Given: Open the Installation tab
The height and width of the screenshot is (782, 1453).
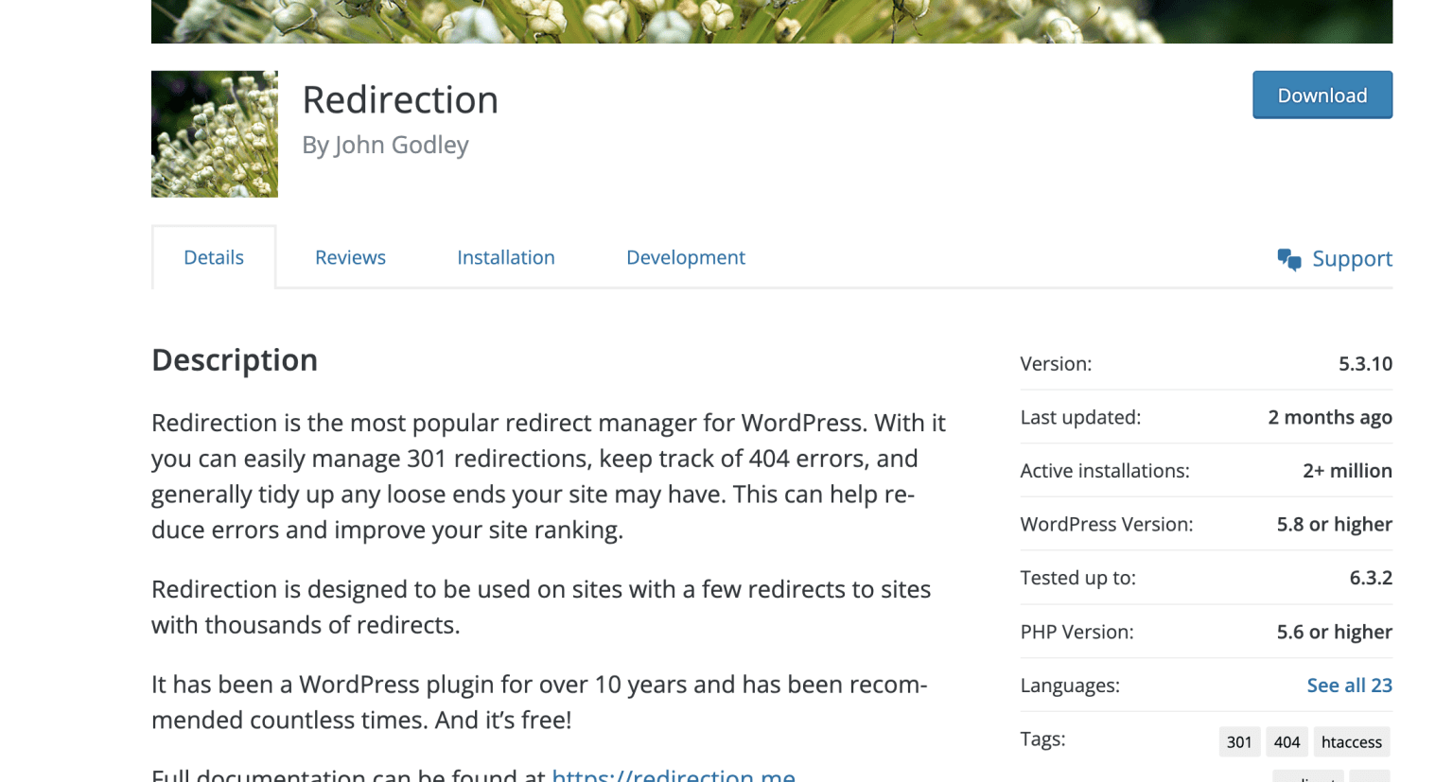Looking at the screenshot, I should click(505, 257).
